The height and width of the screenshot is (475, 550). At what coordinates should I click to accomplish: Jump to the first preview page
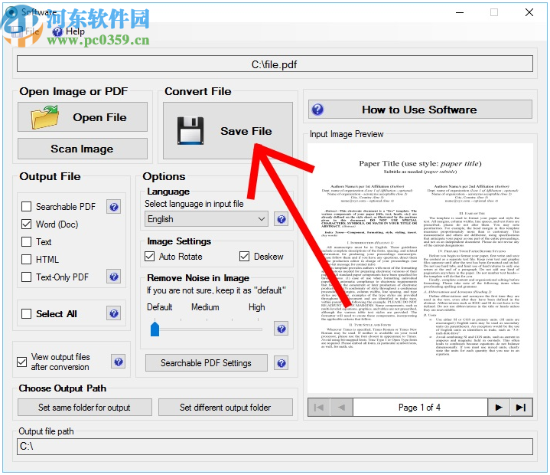coord(319,408)
